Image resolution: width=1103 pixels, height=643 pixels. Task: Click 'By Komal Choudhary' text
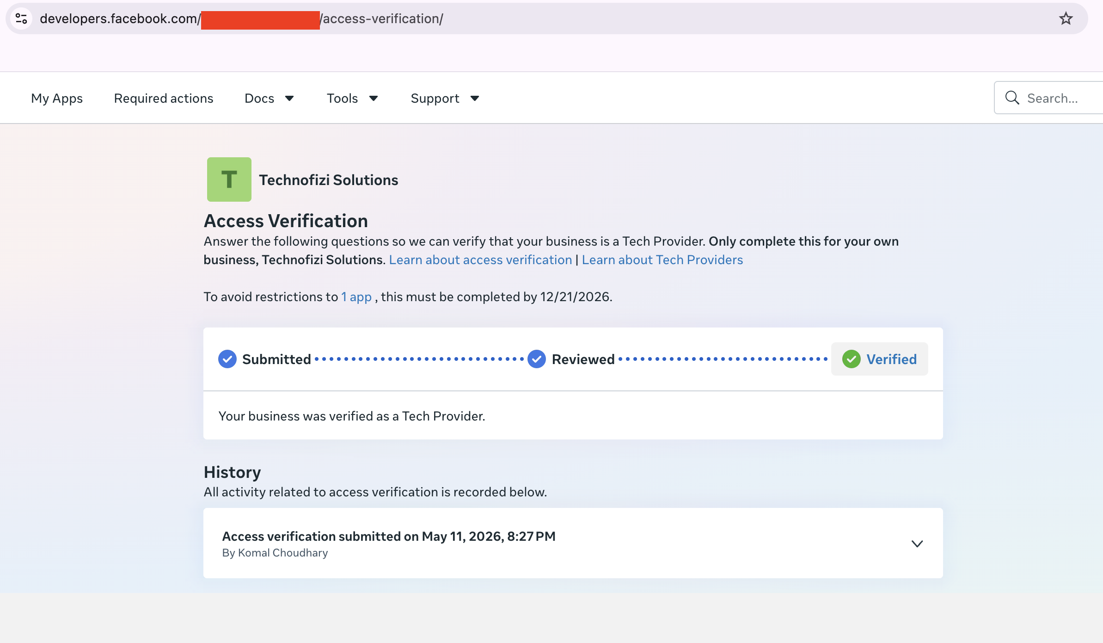click(x=275, y=553)
